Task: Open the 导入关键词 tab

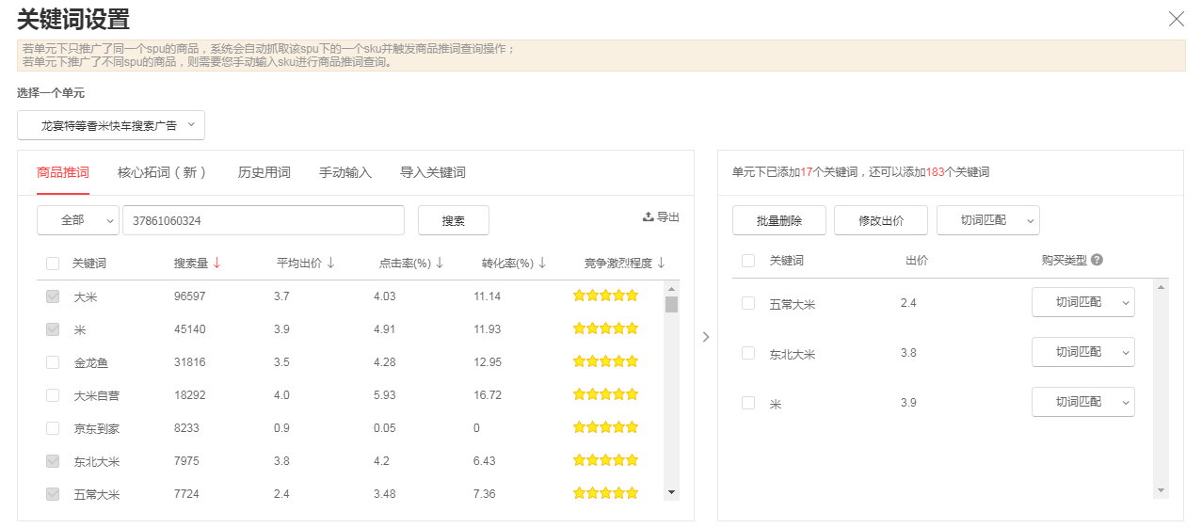Action: [433, 172]
